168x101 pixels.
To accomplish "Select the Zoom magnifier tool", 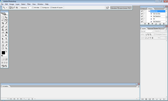I will 6,48.
